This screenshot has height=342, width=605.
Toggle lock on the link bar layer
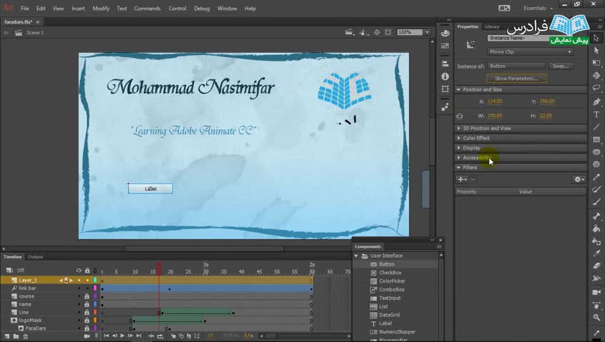87,288
